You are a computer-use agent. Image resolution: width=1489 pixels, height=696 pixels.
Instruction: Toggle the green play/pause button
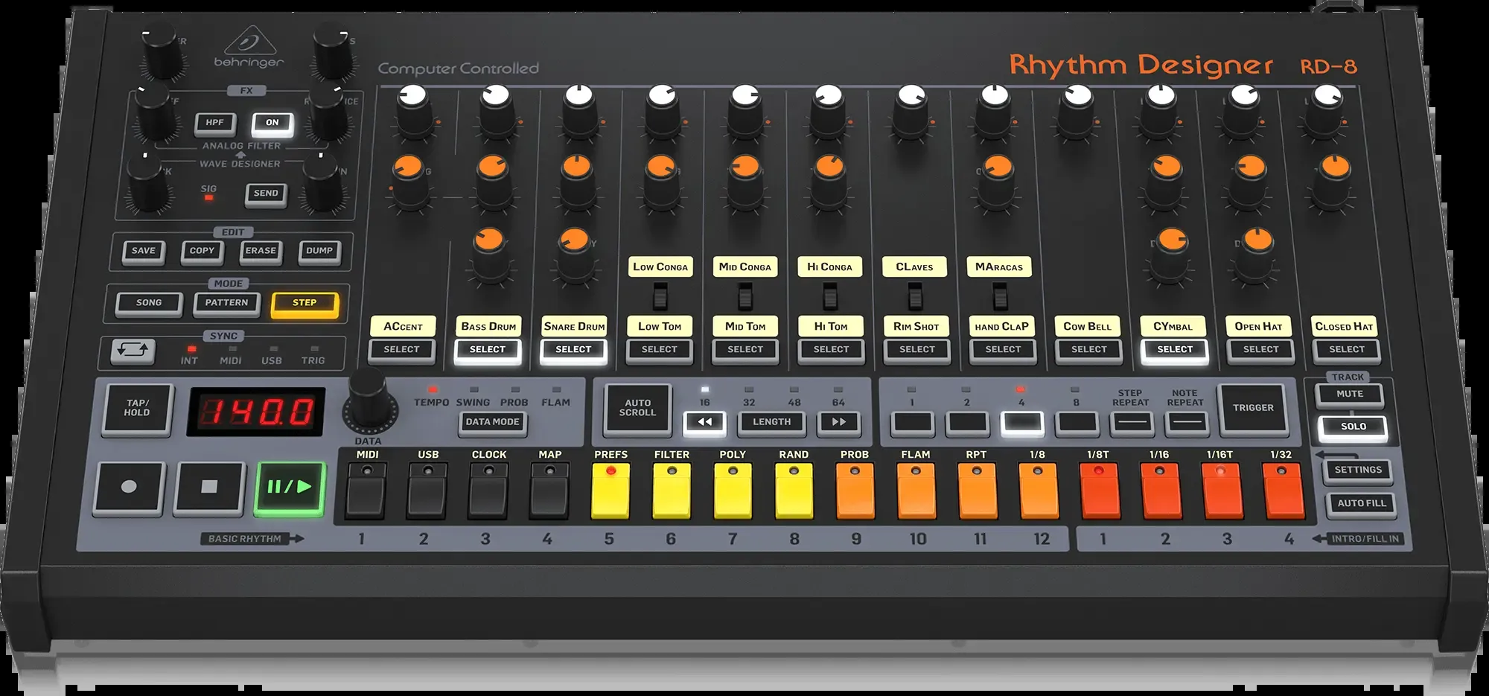290,488
